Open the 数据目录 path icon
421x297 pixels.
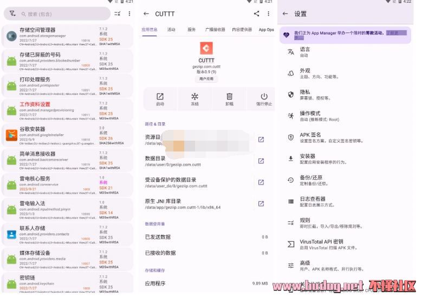(x=261, y=161)
